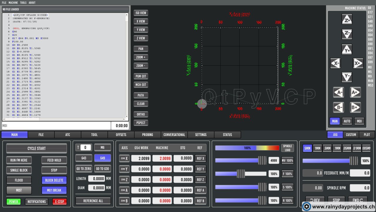Viewport: 376px width, 212px height.
Task: Toggle BLOCK DELETE option
Action: coord(54,180)
